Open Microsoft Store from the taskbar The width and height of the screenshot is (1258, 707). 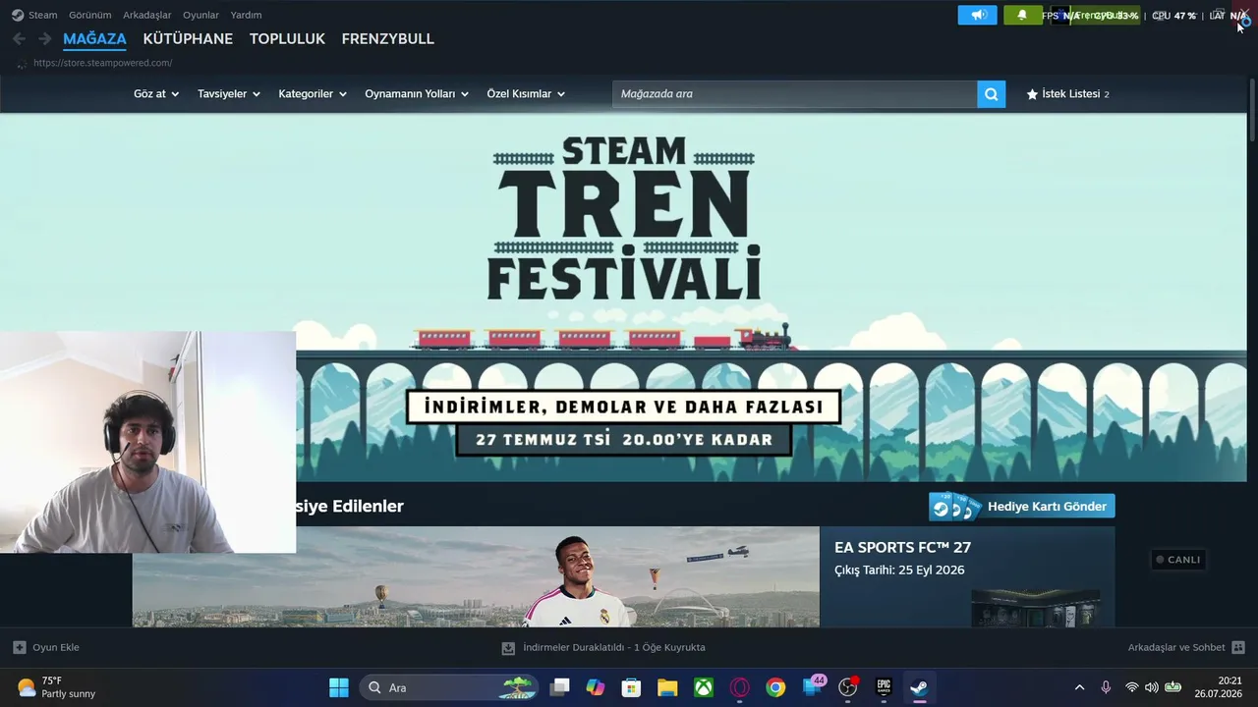(632, 687)
